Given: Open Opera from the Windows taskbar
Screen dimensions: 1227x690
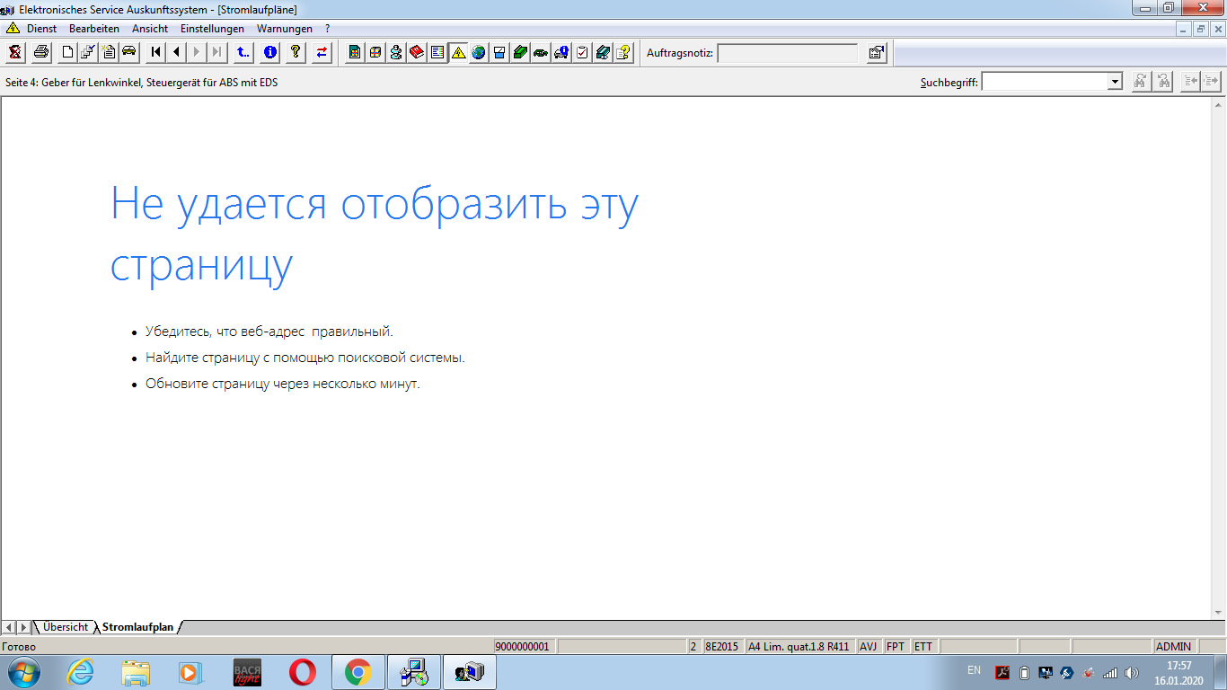Looking at the screenshot, I should [x=303, y=672].
